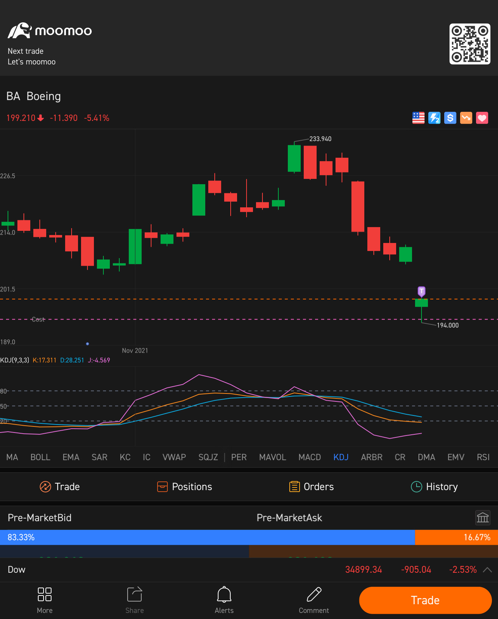
Task: Tap the J:-4.569 value
Action: click(99, 360)
